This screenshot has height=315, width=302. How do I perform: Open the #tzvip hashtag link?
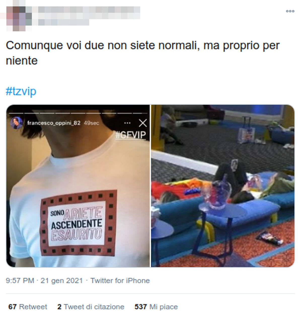point(21,91)
